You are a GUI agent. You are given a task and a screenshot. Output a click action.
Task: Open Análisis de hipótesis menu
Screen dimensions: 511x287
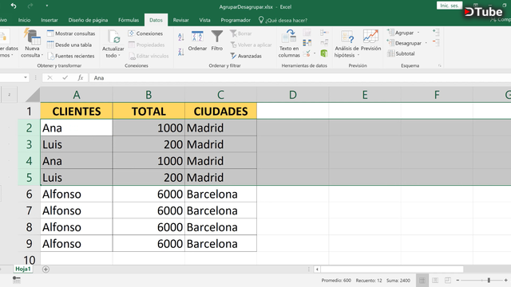click(347, 44)
